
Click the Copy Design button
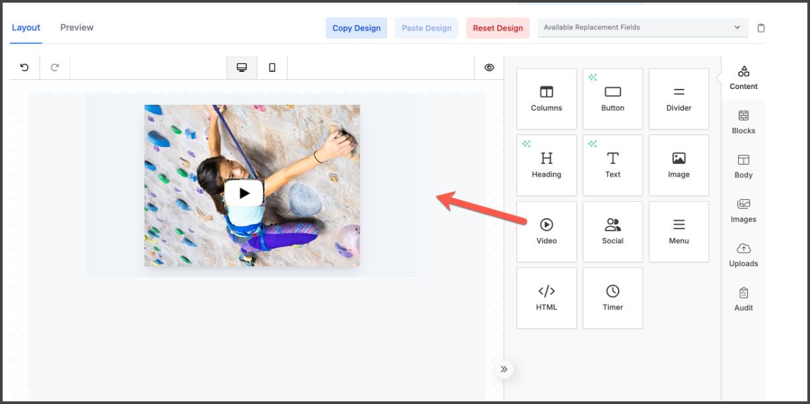(x=356, y=28)
